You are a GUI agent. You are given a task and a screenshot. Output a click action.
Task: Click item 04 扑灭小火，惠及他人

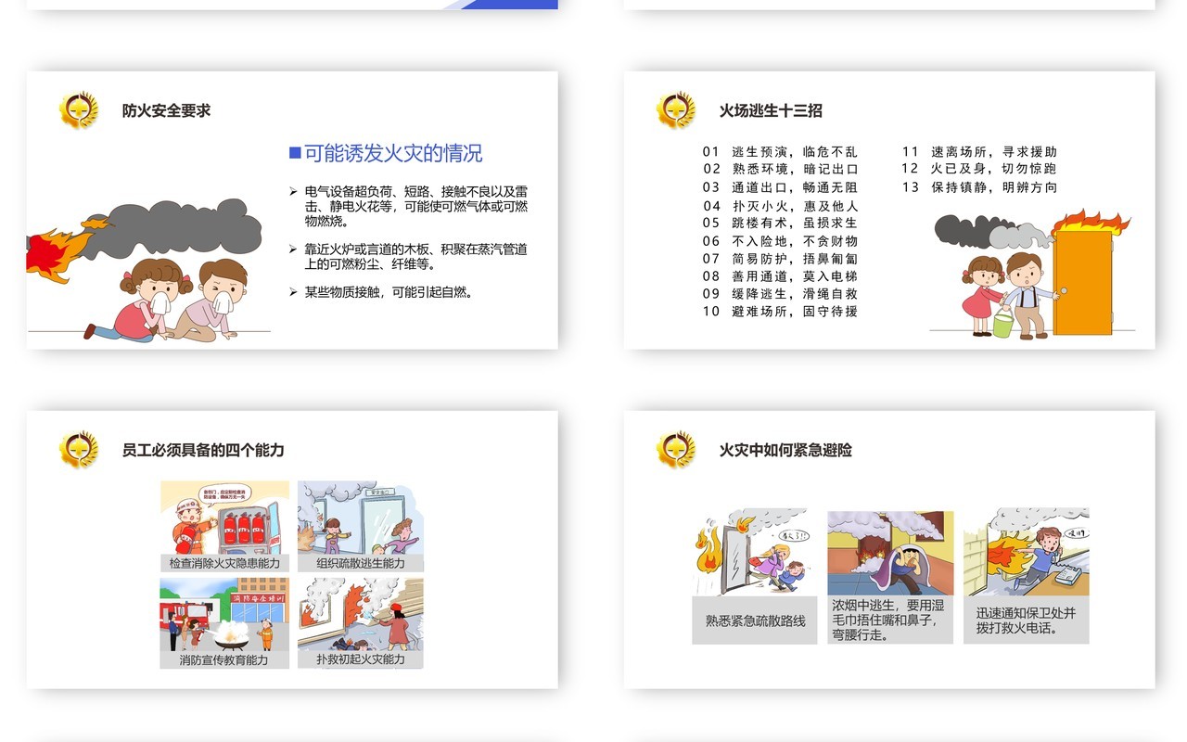(x=780, y=206)
